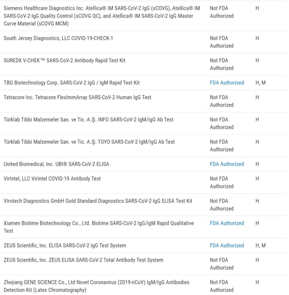Click FDA Authorized link for United Biomedical

tap(227, 164)
